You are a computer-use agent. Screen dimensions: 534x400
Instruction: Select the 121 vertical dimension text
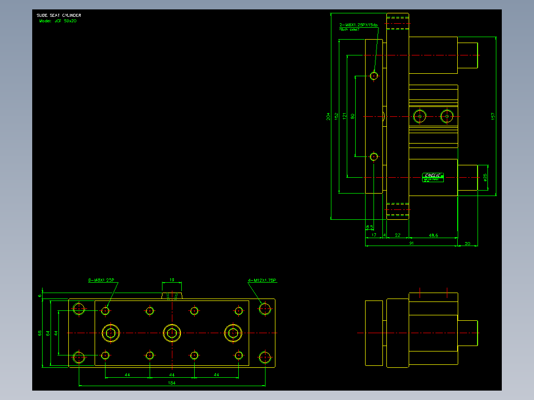344,116
